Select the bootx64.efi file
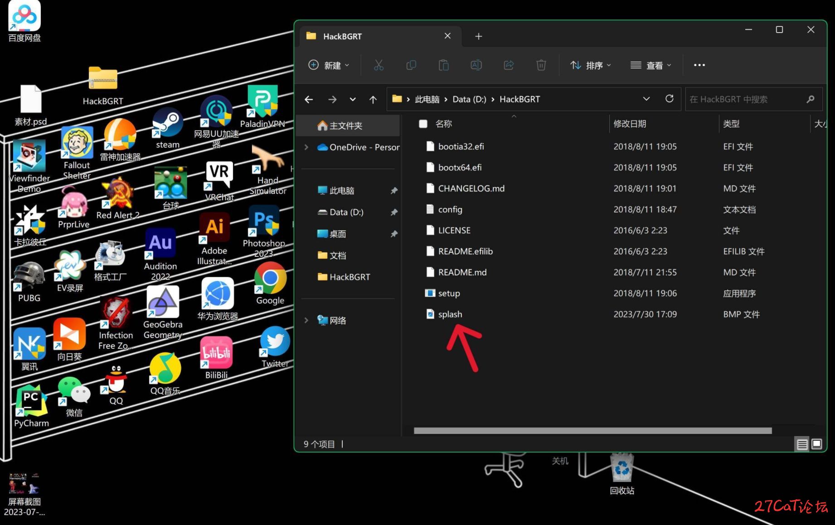 click(x=460, y=168)
